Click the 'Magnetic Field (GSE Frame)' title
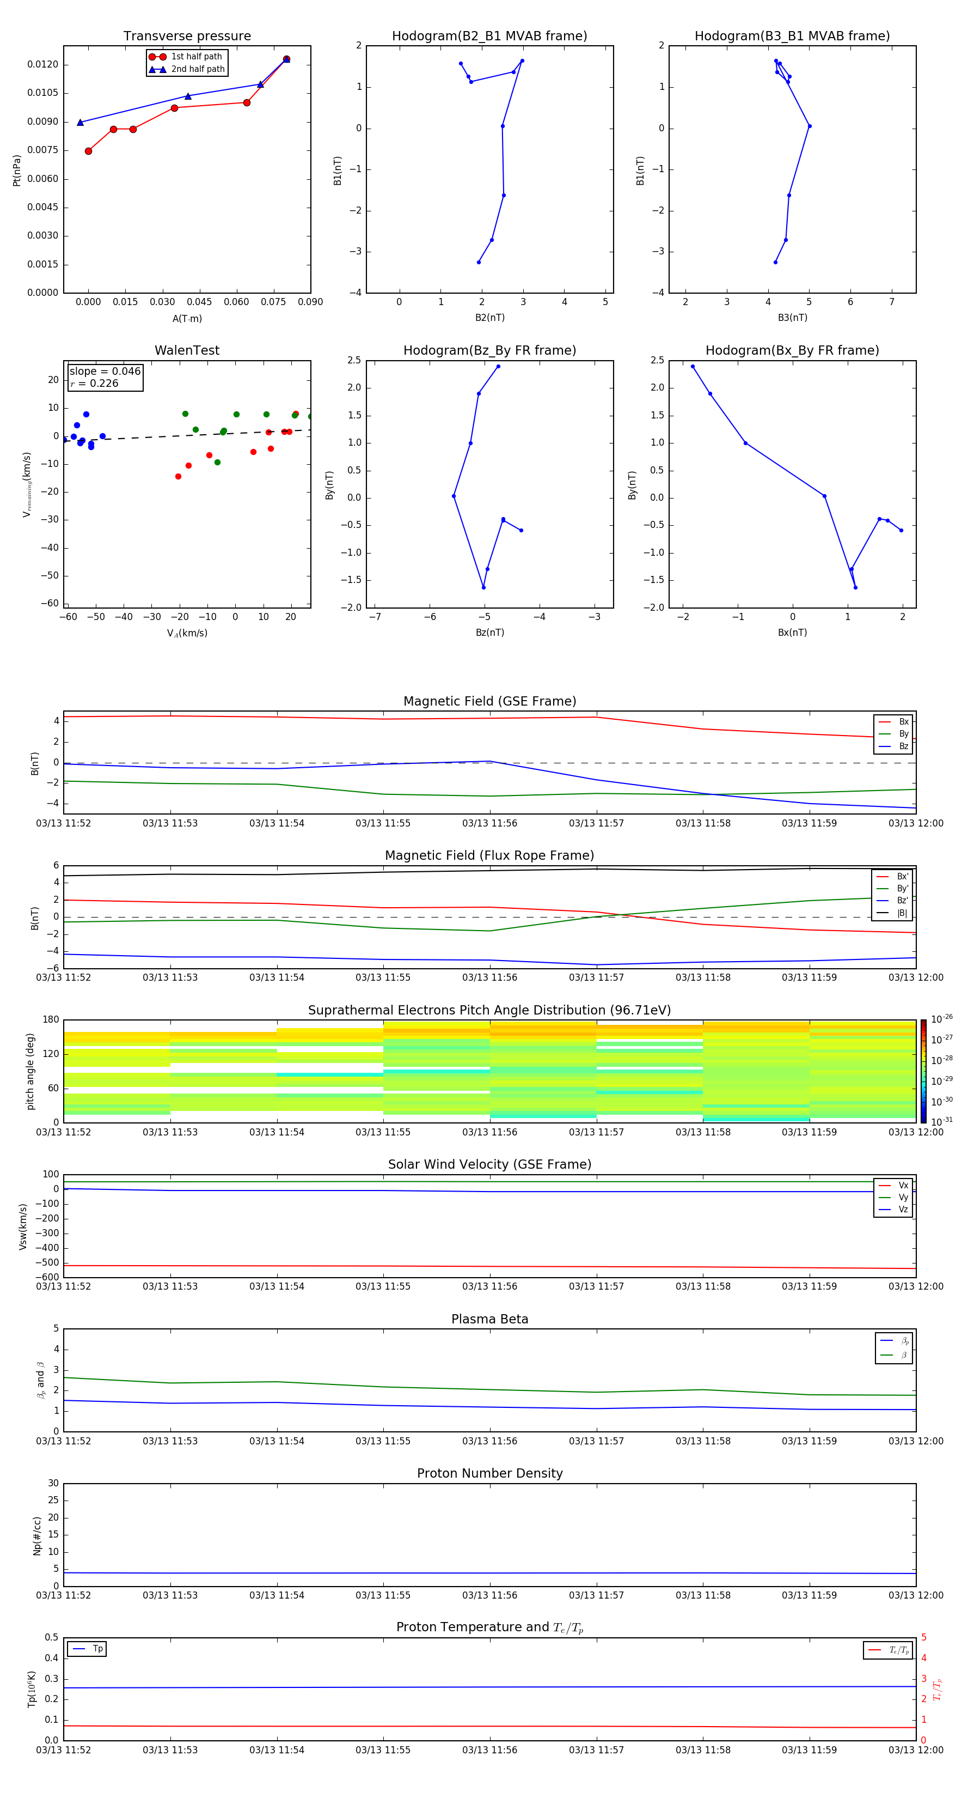980x1798 pixels. pos(489,701)
